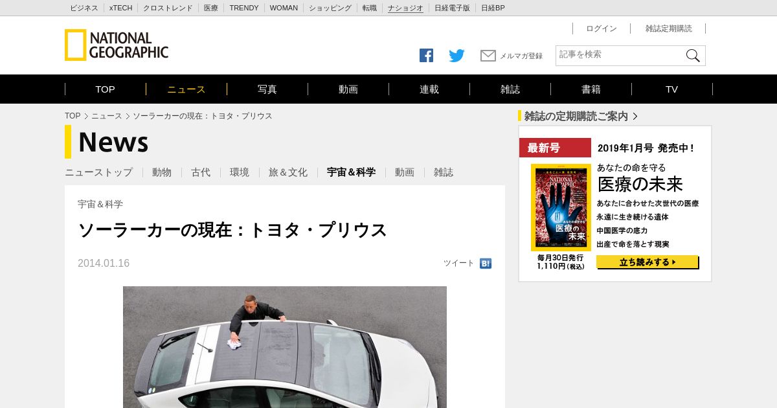Select 書籍 in main navigation
Viewport: 777px width, 408px height.
pyautogui.click(x=591, y=89)
